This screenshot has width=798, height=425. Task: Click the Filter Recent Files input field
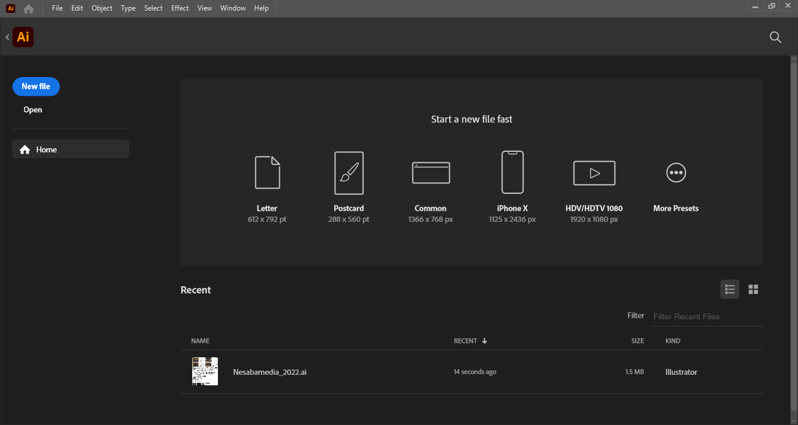706,316
